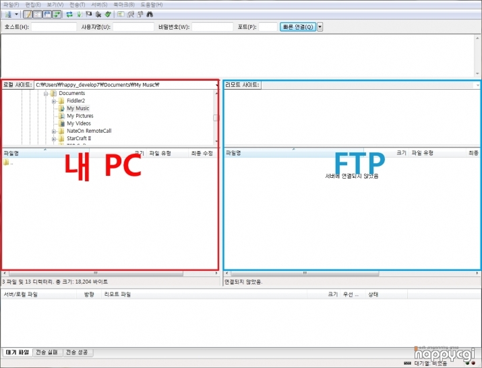
Task: Click the local tree vertical scrollbar thumb
Action: 216,118
